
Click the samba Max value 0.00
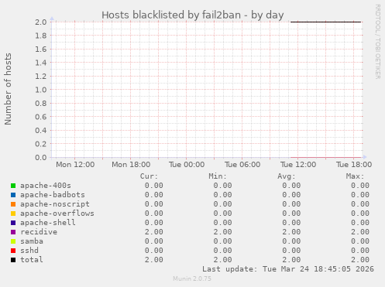coord(360,241)
